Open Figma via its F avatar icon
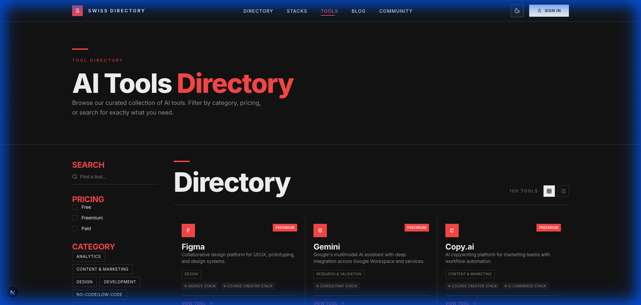641x305 pixels. [188, 230]
